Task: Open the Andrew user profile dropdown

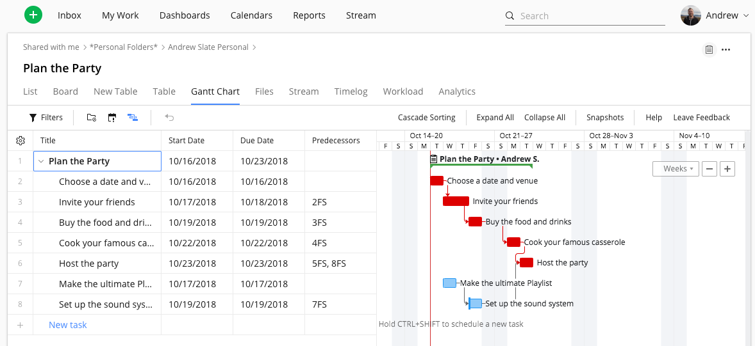Action: [715, 15]
